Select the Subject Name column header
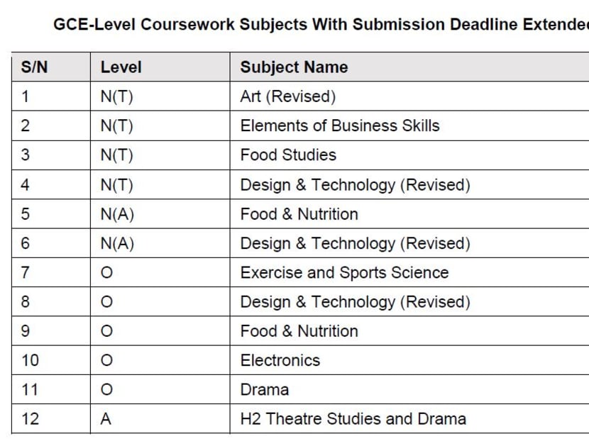 click(294, 67)
